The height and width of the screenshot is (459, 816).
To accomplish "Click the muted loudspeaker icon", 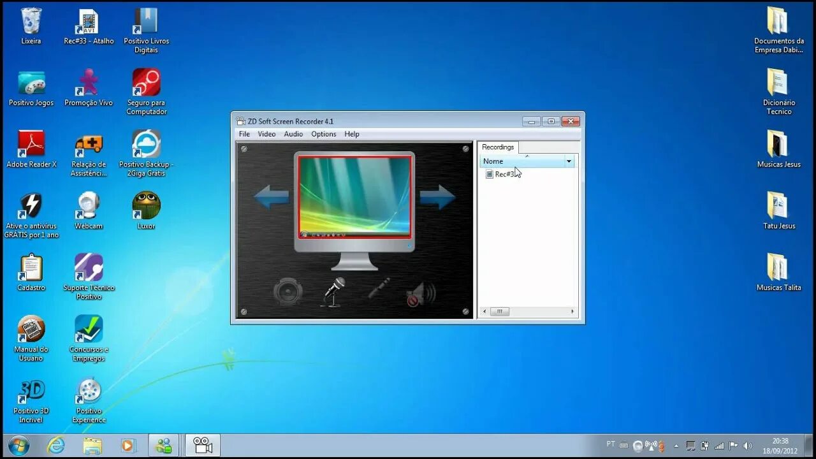I will [421, 292].
